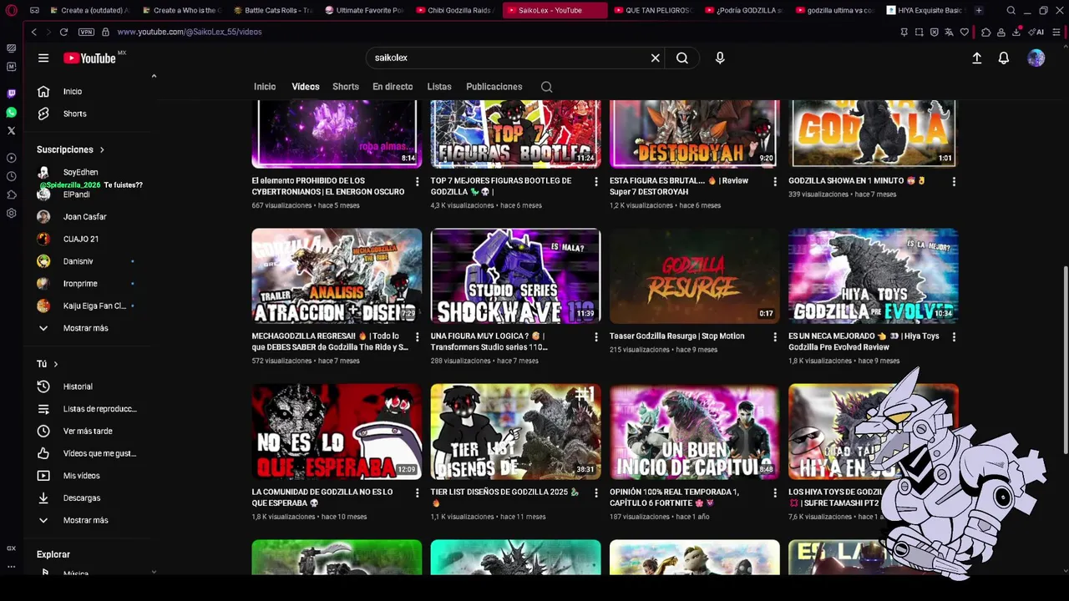Play the Studio Series Shockwave thumbnail
The image size is (1069, 601).
click(515, 275)
